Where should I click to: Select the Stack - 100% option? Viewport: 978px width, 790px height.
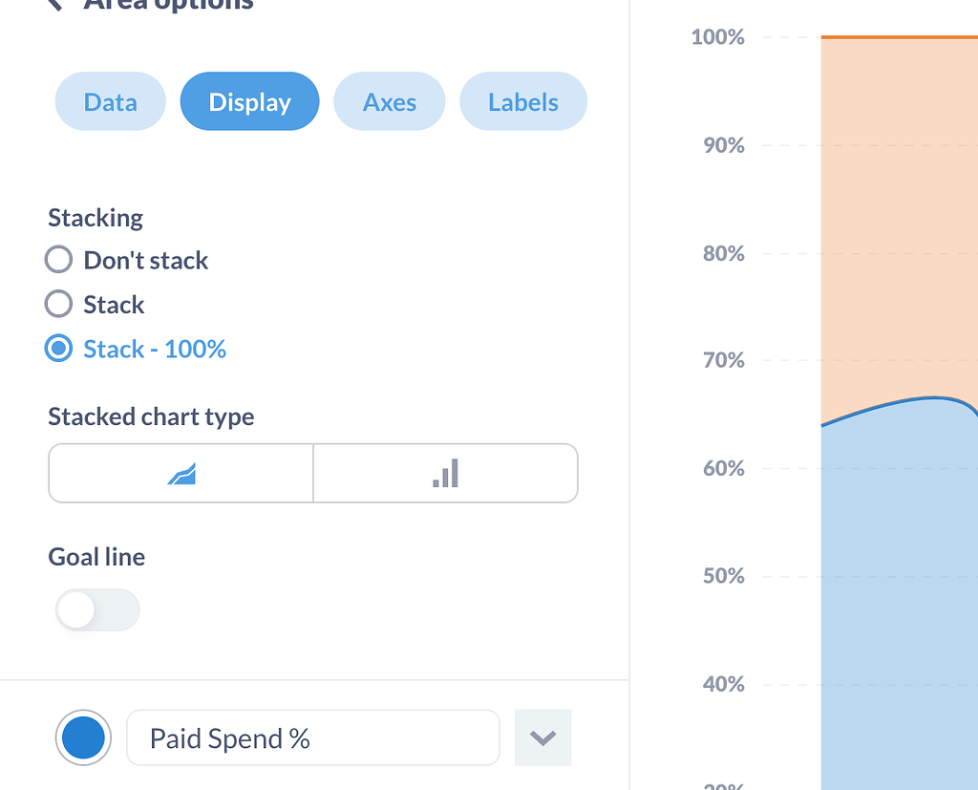(58, 348)
